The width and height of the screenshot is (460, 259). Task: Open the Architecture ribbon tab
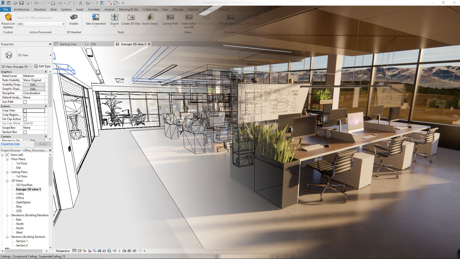(x=21, y=9)
